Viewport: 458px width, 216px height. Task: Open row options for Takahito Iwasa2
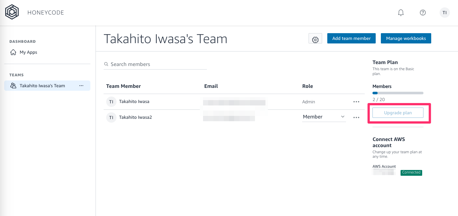coord(356,117)
